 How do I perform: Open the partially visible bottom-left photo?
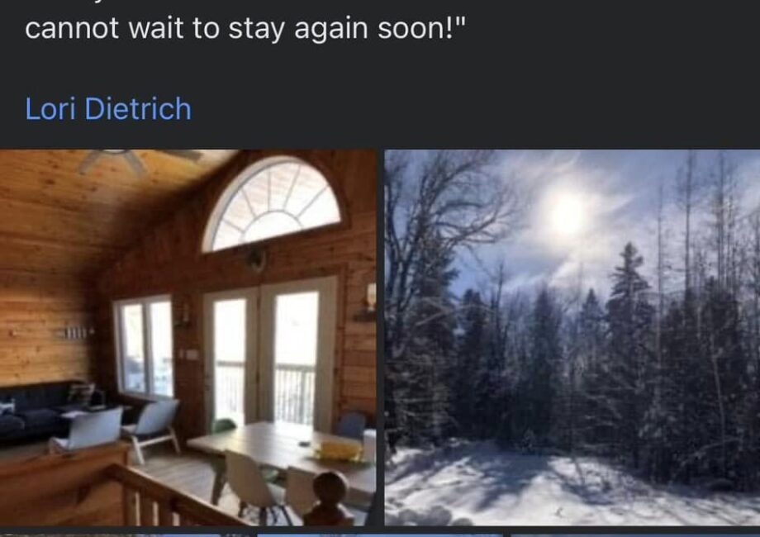125,535
